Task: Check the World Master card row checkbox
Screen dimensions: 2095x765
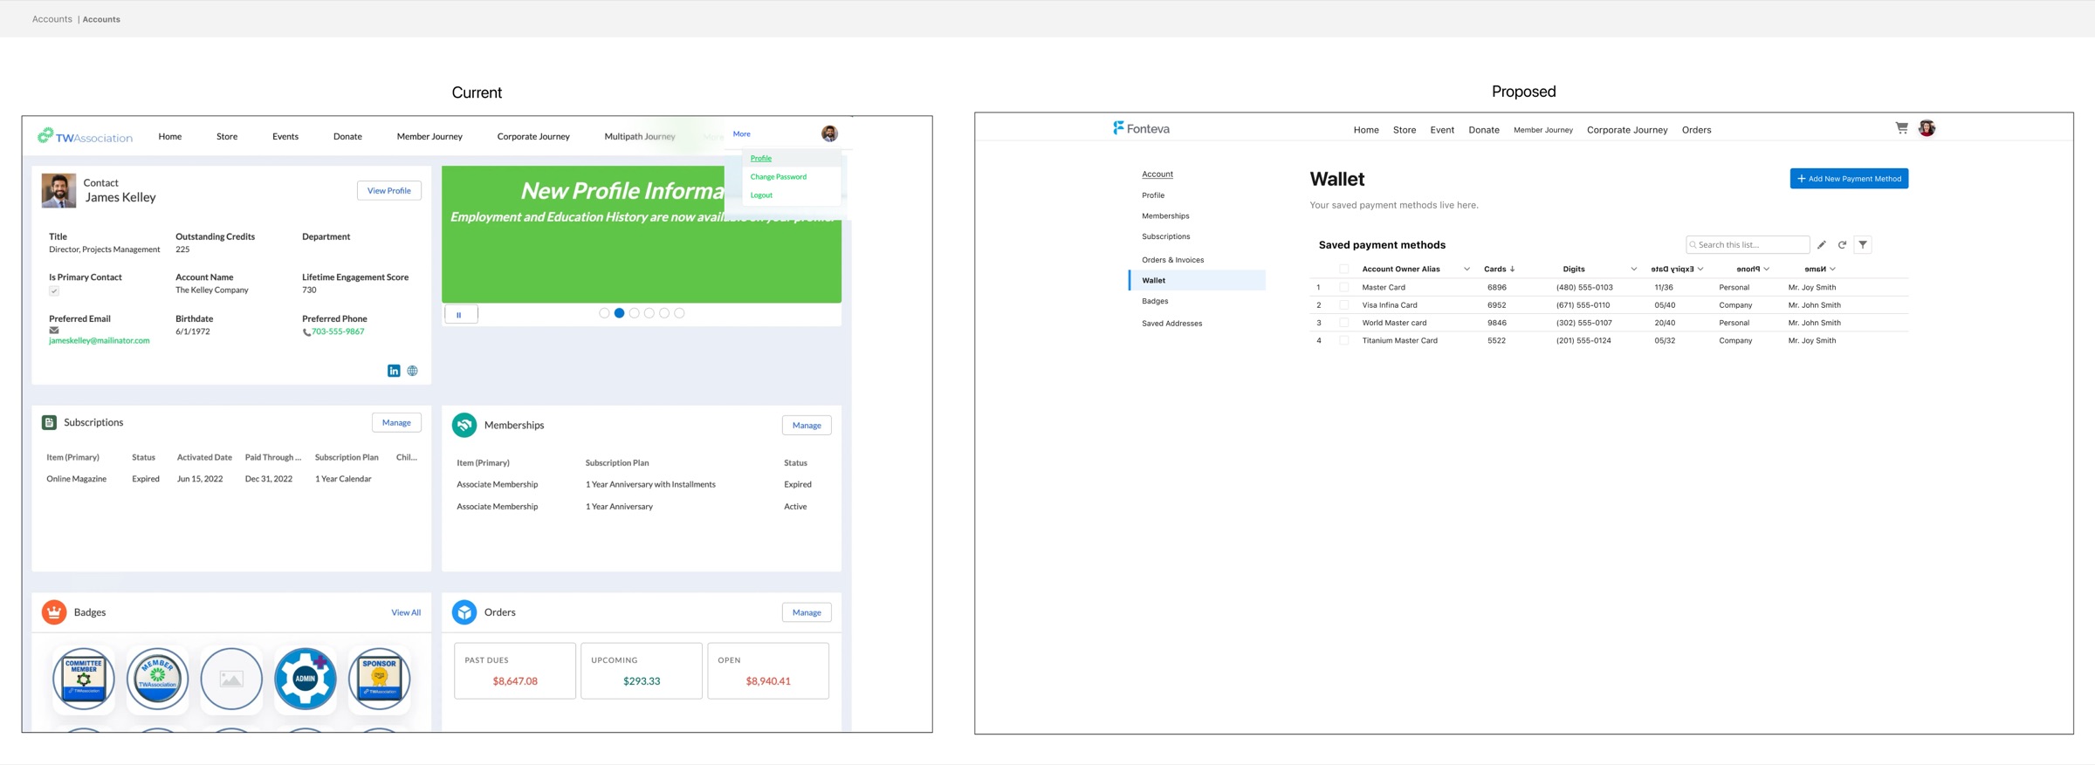Action: click(1344, 323)
